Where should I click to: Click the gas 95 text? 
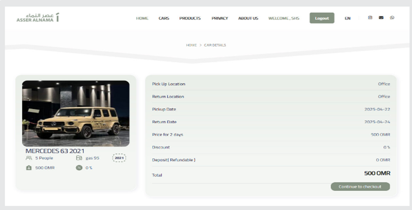pyautogui.click(x=92, y=158)
